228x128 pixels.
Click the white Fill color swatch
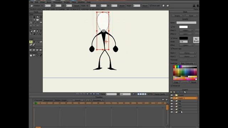coord(183,27)
